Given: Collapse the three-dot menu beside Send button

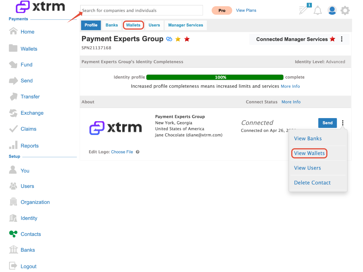Looking at the screenshot, I should (x=343, y=123).
